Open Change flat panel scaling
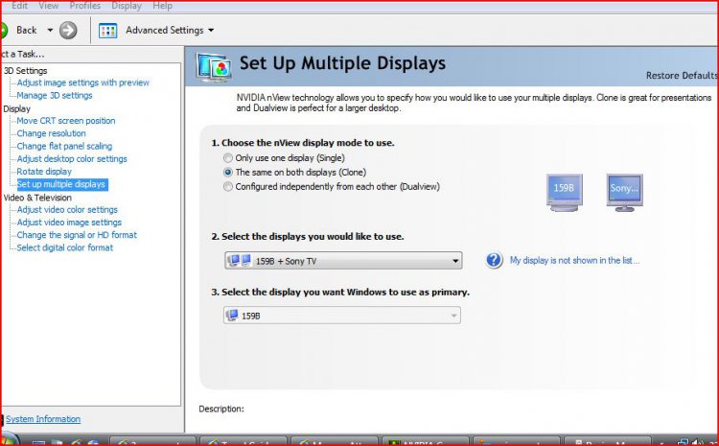 coord(64,146)
